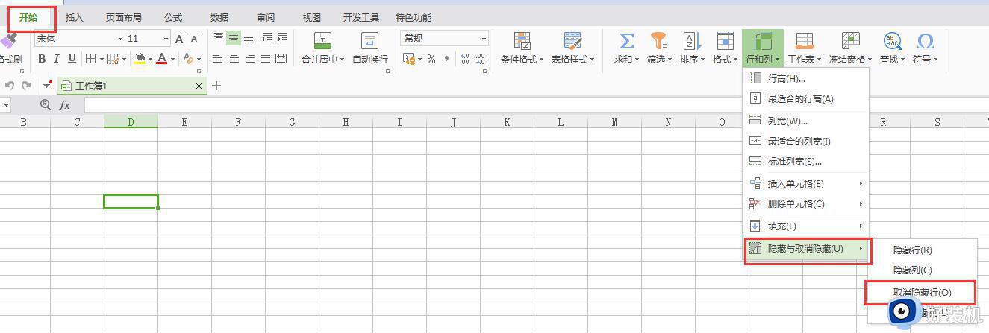Click the decrease indent icon
The width and height of the screenshot is (989, 333).
[266, 38]
